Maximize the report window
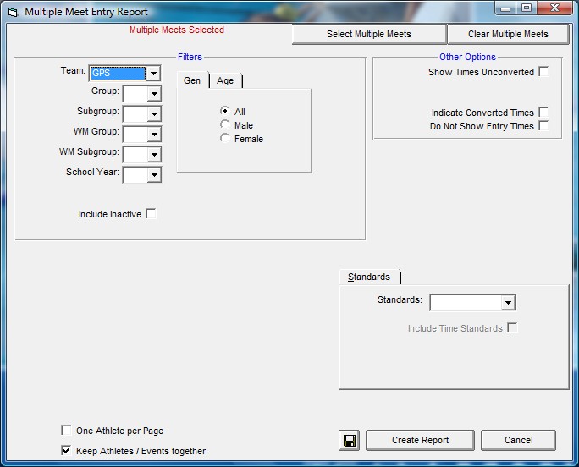This screenshot has width=579, height=467. click(527, 8)
